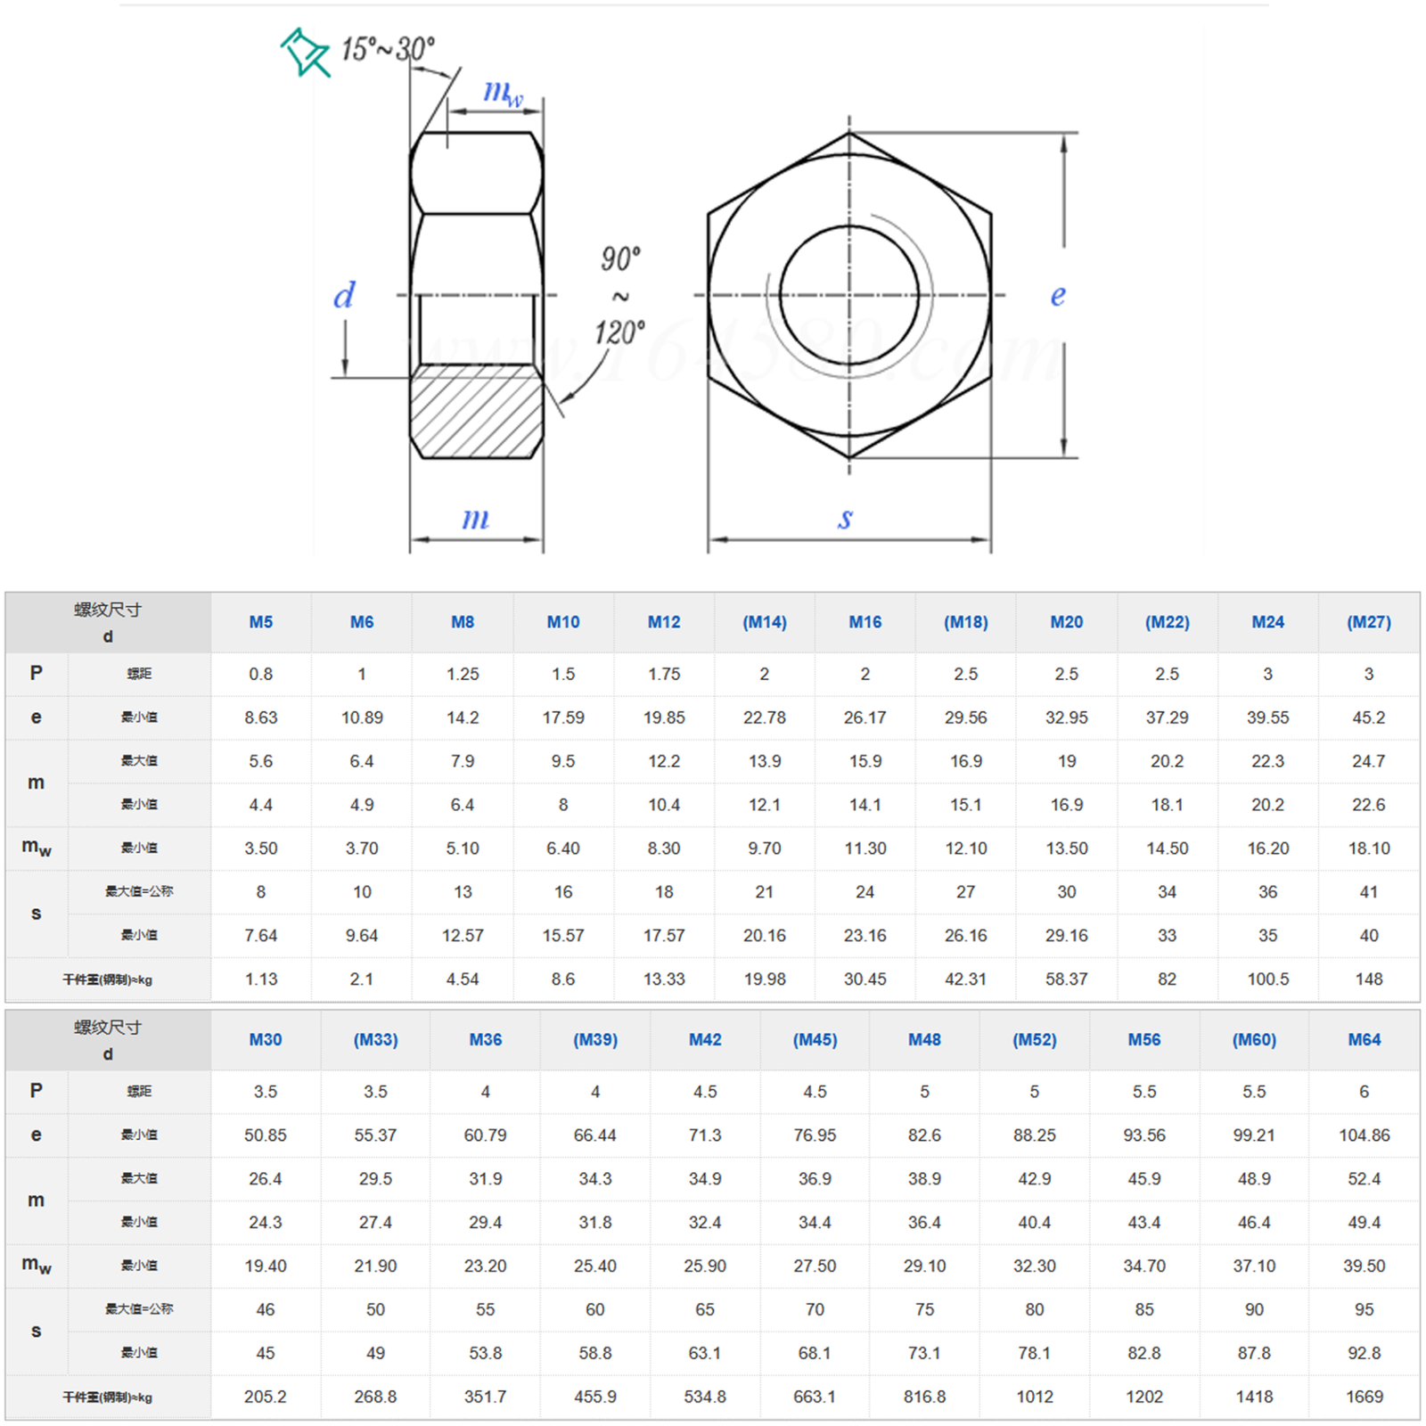Click the M36 header link
The height and width of the screenshot is (1426, 1426).
pyautogui.click(x=486, y=1039)
